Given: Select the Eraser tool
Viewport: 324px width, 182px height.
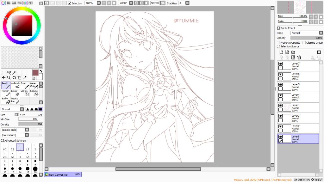Looking at the screenshot, I should click(15, 93).
